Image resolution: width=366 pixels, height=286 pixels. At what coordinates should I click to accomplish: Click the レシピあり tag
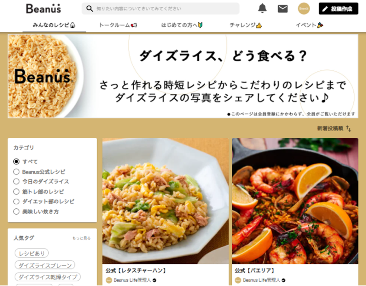[x=32, y=253]
